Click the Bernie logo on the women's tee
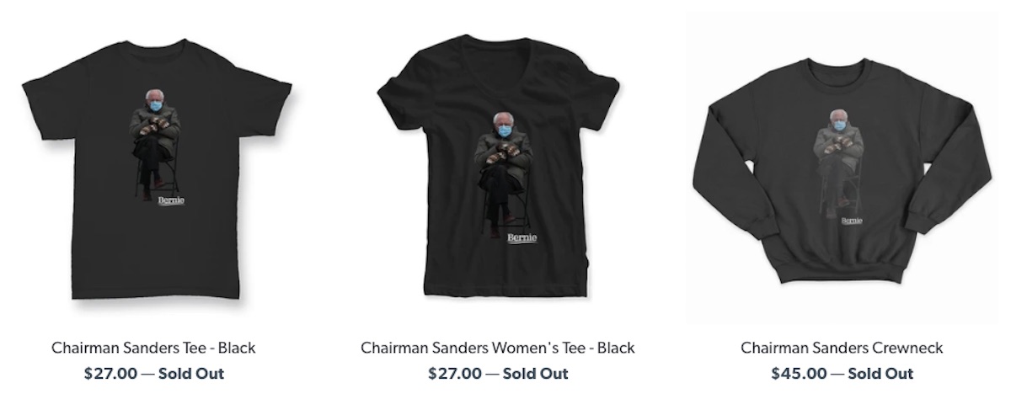The height and width of the screenshot is (410, 1011). coord(522,239)
